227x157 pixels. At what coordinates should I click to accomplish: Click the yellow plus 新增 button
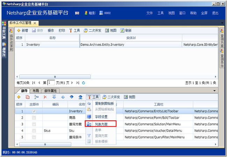tap(22, 30)
